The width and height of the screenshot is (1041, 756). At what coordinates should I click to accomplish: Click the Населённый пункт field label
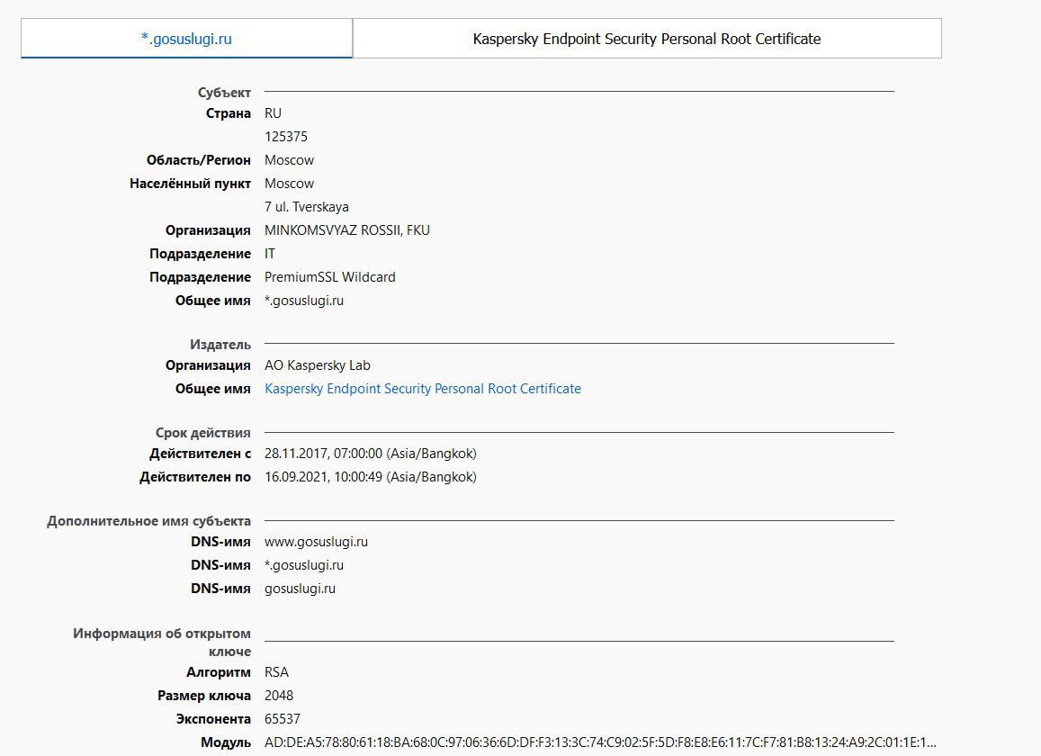tap(190, 184)
